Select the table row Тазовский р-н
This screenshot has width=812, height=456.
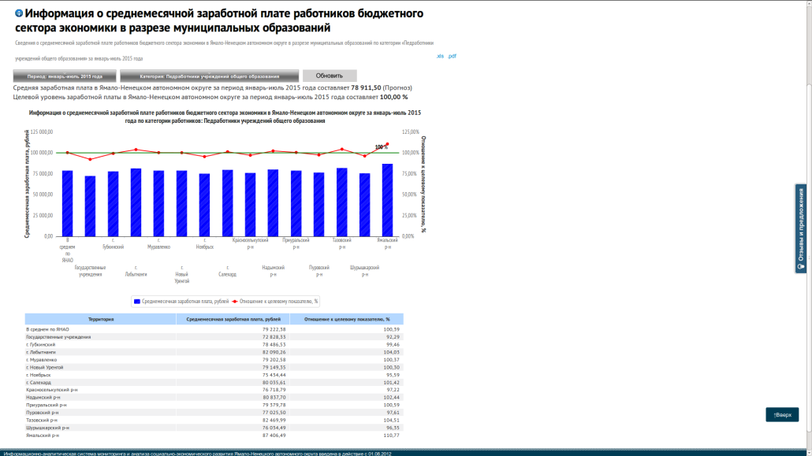(x=214, y=421)
